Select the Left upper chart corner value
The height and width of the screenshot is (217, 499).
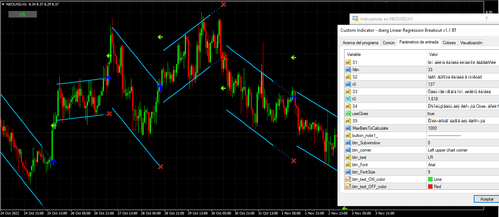[448, 150]
